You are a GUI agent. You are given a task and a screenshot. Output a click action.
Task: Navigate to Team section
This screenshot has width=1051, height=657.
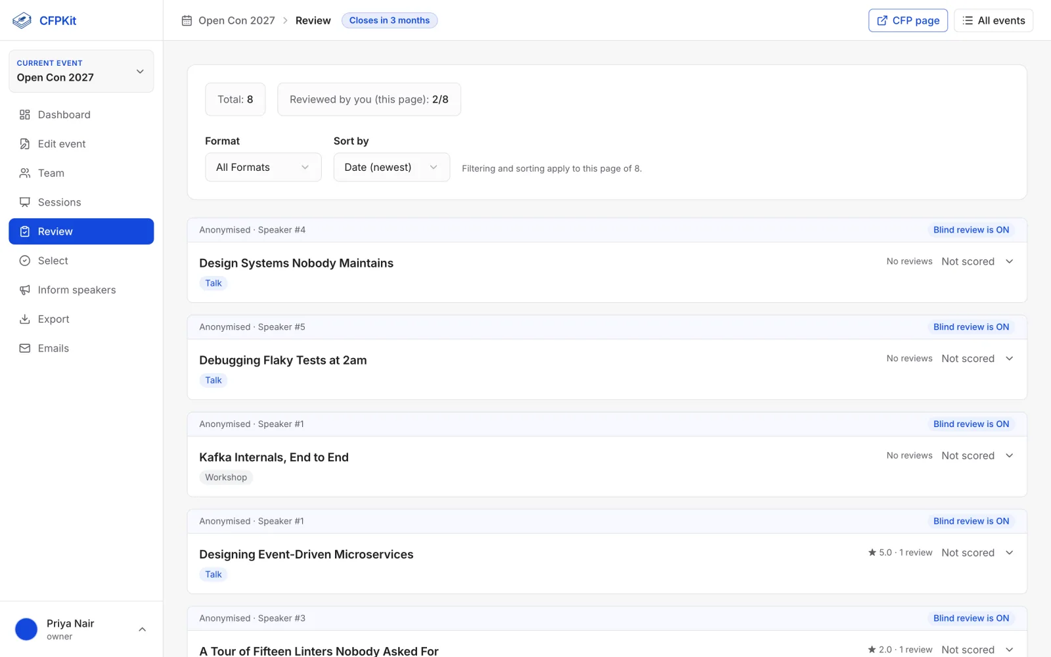[x=81, y=173]
